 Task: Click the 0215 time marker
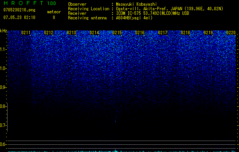[117, 33]
